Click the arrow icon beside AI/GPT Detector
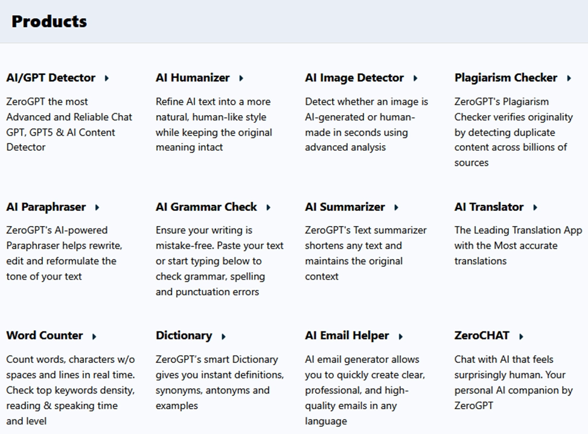 coord(107,78)
